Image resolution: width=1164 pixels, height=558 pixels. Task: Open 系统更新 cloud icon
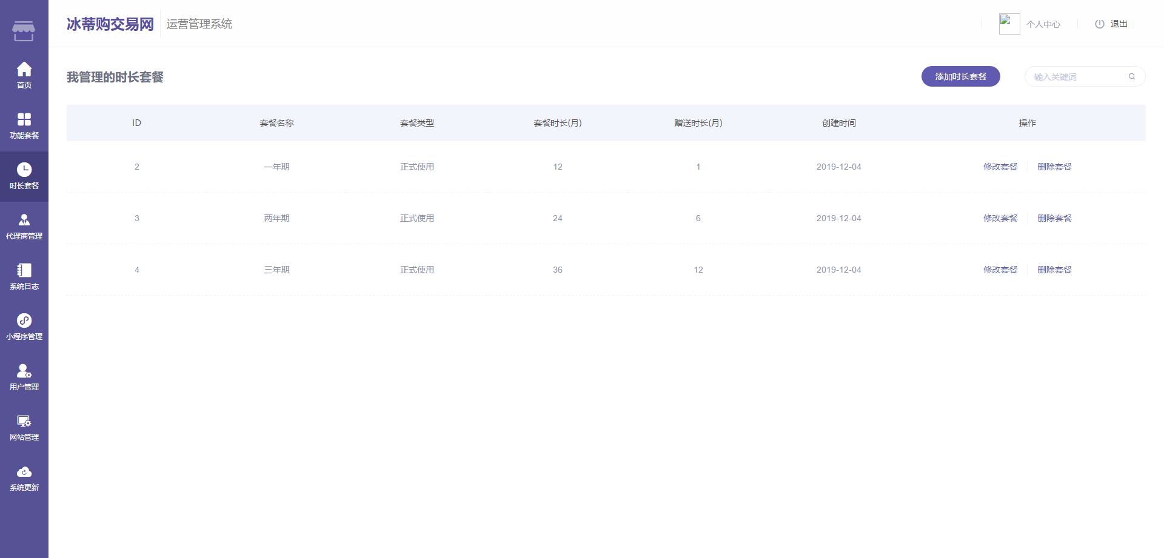pyautogui.click(x=24, y=471)
